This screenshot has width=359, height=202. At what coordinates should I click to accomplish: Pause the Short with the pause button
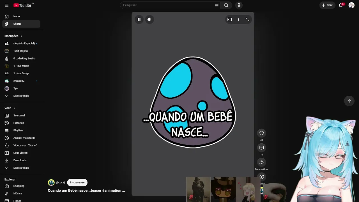coord(139,19)
